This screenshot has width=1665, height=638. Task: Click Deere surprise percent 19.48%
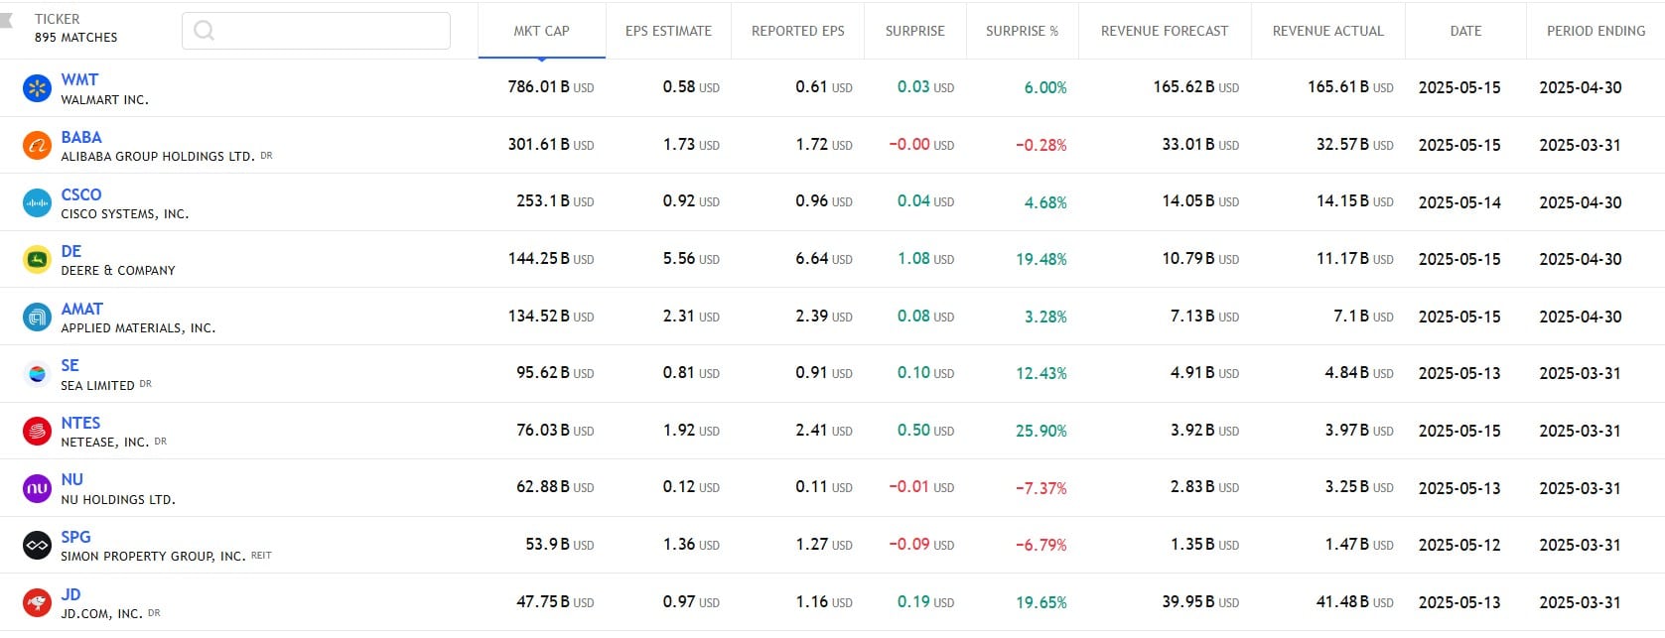1041,259
